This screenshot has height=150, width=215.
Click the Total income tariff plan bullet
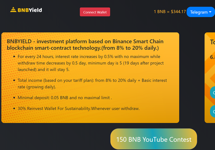pyautogui.click(x=92, y=84)
